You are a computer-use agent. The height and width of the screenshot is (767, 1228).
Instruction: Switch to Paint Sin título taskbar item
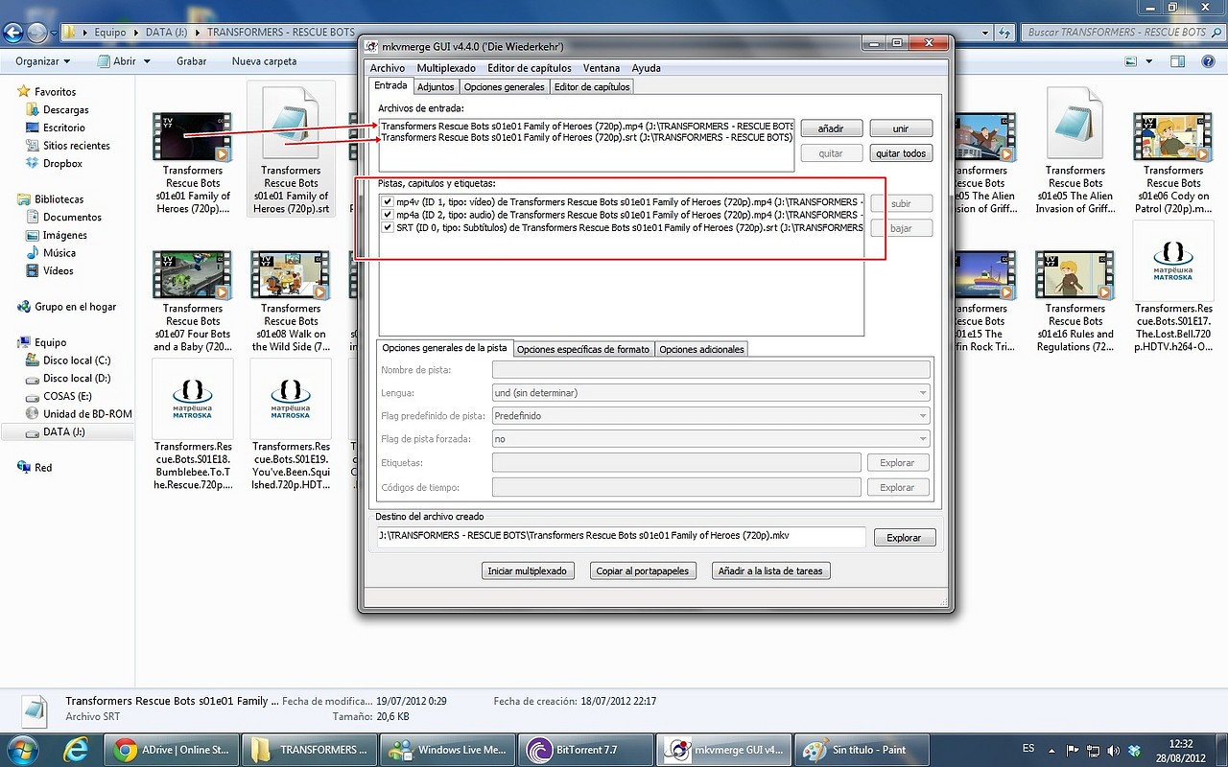862,750
